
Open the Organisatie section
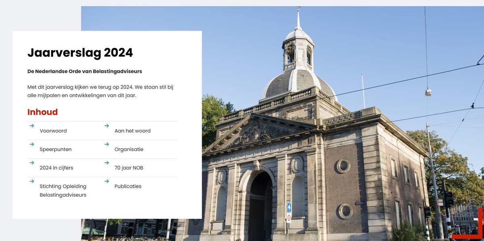pos(129,149)
